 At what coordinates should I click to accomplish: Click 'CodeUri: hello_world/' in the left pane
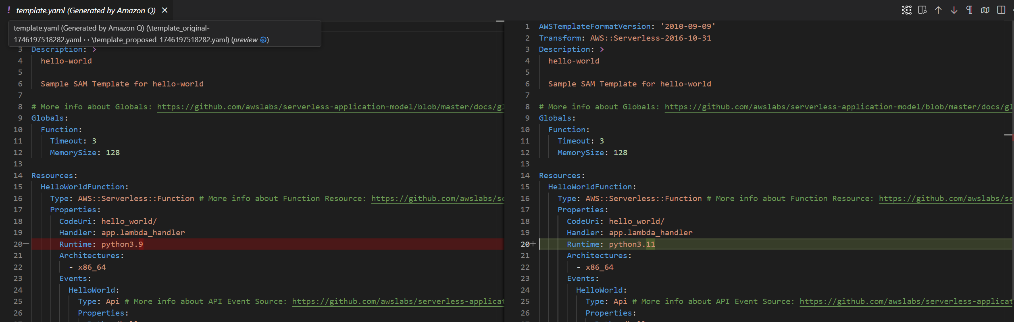tap(108, 221)
